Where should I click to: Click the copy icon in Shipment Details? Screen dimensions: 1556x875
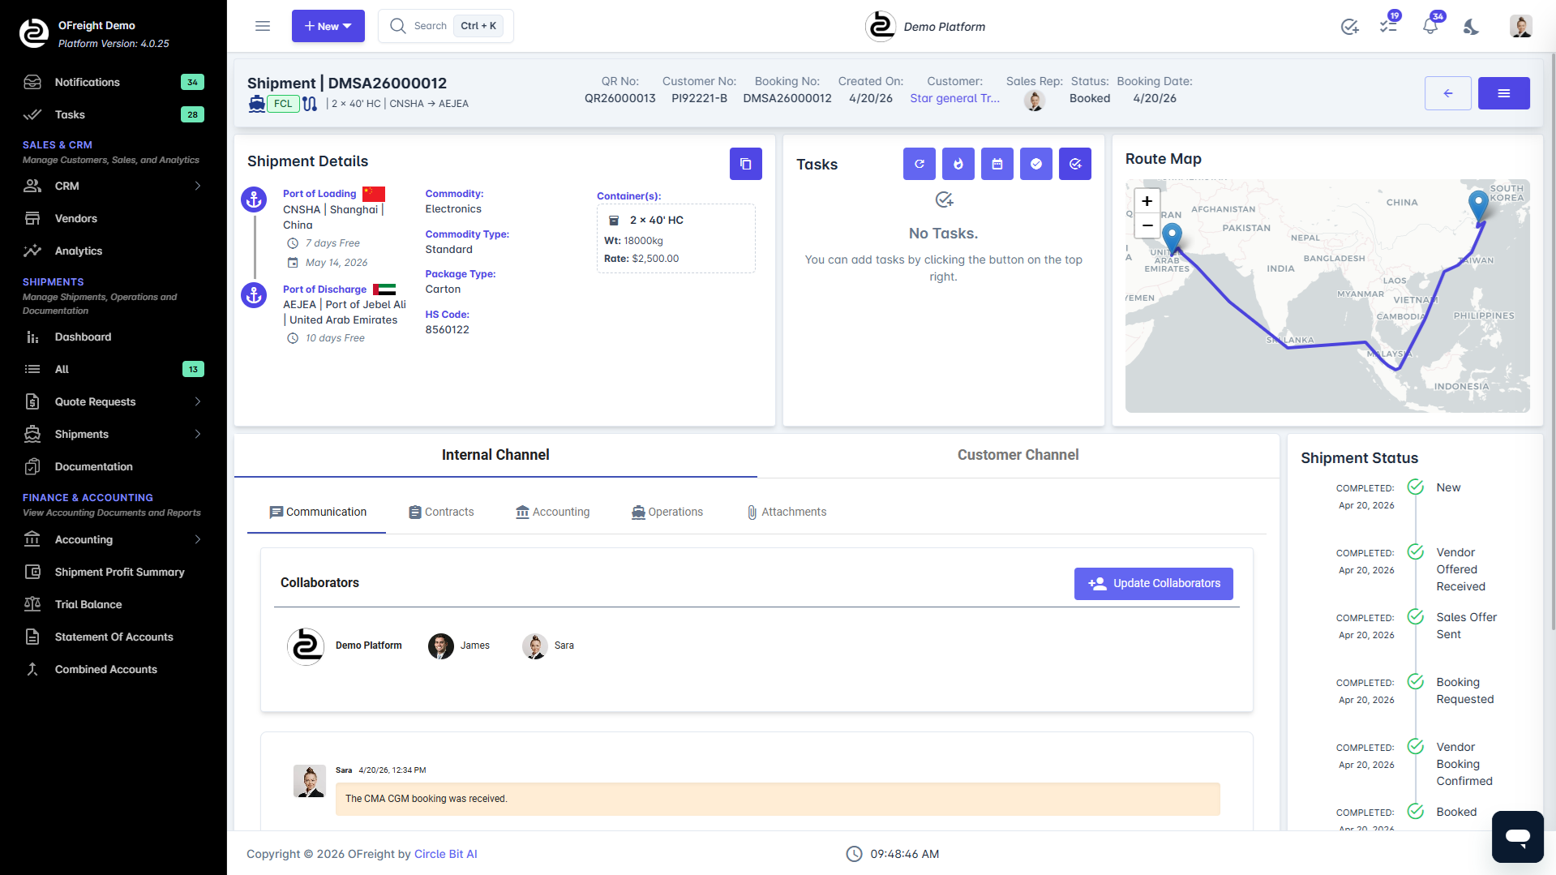[745, 164]
